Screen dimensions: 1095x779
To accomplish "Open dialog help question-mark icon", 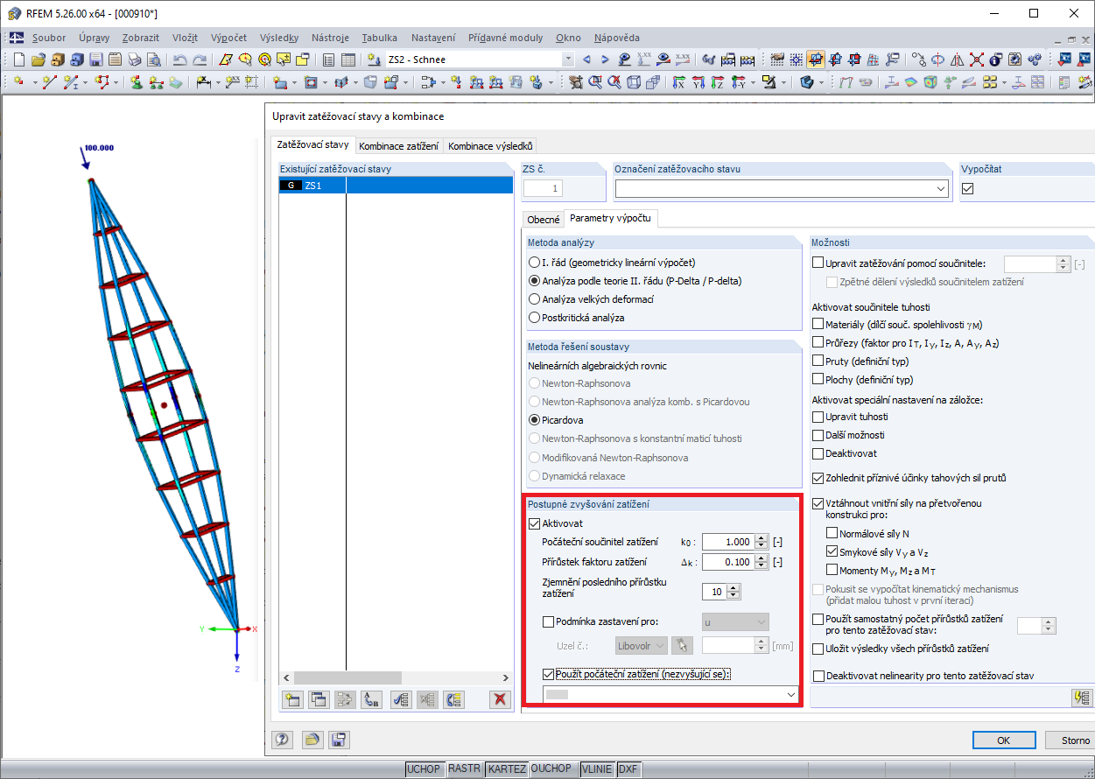I will click(x=282, y=740).
